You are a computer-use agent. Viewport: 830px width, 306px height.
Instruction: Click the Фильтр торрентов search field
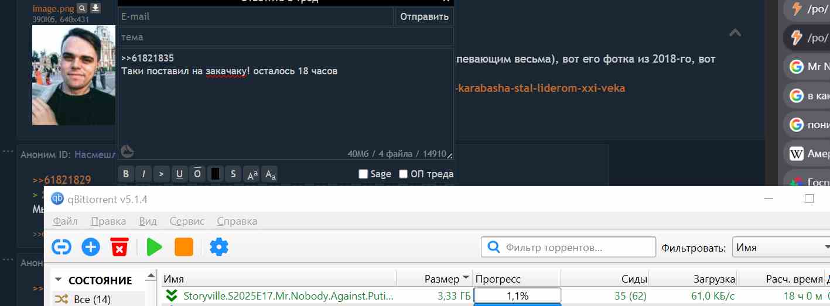pos(568,247)
